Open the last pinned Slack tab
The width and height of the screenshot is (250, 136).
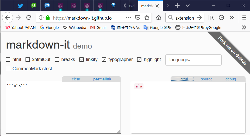point(100,6)
